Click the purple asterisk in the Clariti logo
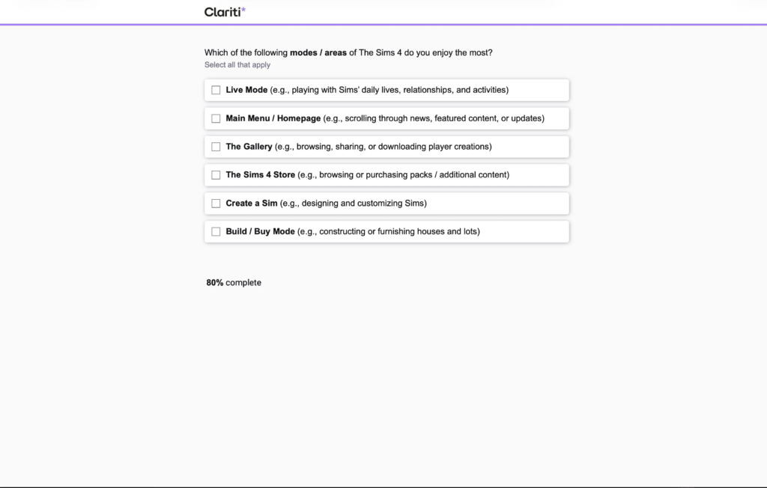The width and height of the screenshot is (767, 488). click(243, 10)
